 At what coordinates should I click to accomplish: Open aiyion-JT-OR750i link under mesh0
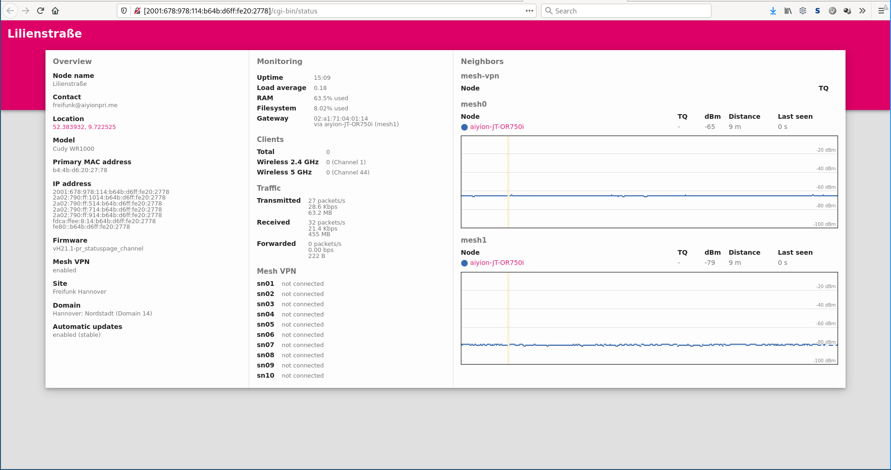(x=497, y=127)
